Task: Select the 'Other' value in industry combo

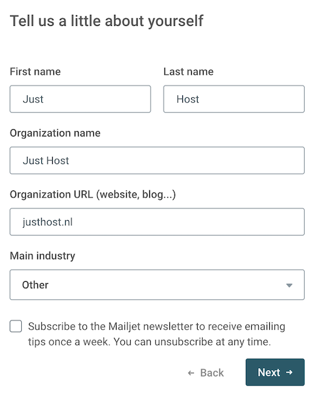Action: (35, 285)
